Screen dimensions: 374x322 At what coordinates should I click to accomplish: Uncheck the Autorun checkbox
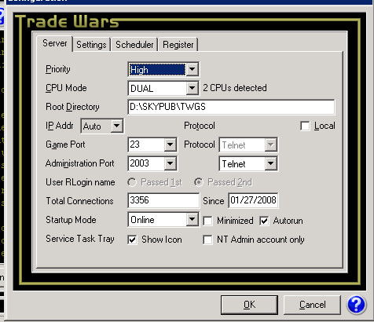(264, 221)
